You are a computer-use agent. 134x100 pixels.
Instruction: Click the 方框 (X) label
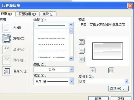19,38
